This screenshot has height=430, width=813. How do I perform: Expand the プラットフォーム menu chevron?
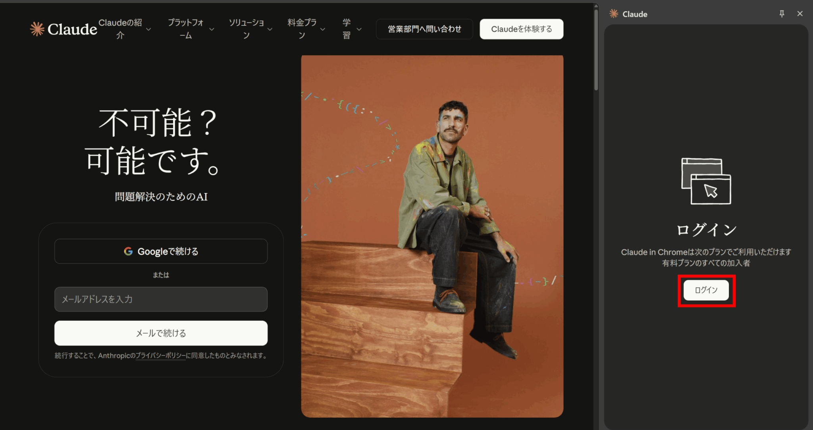[x=212, y=29]
